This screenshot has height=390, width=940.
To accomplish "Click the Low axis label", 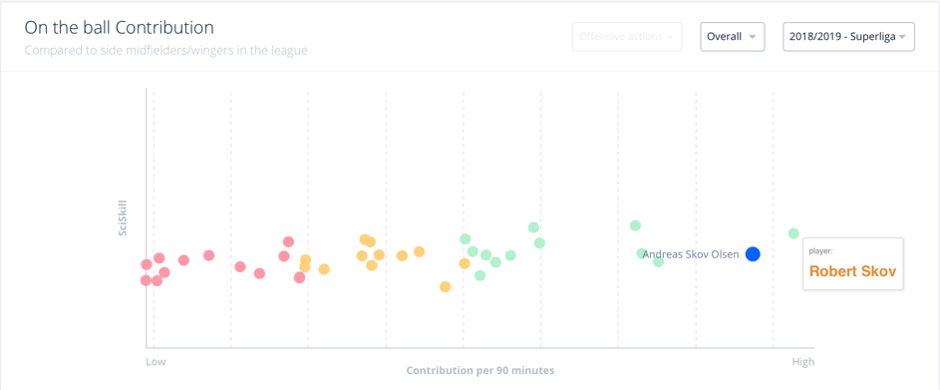I will (156, 362).
